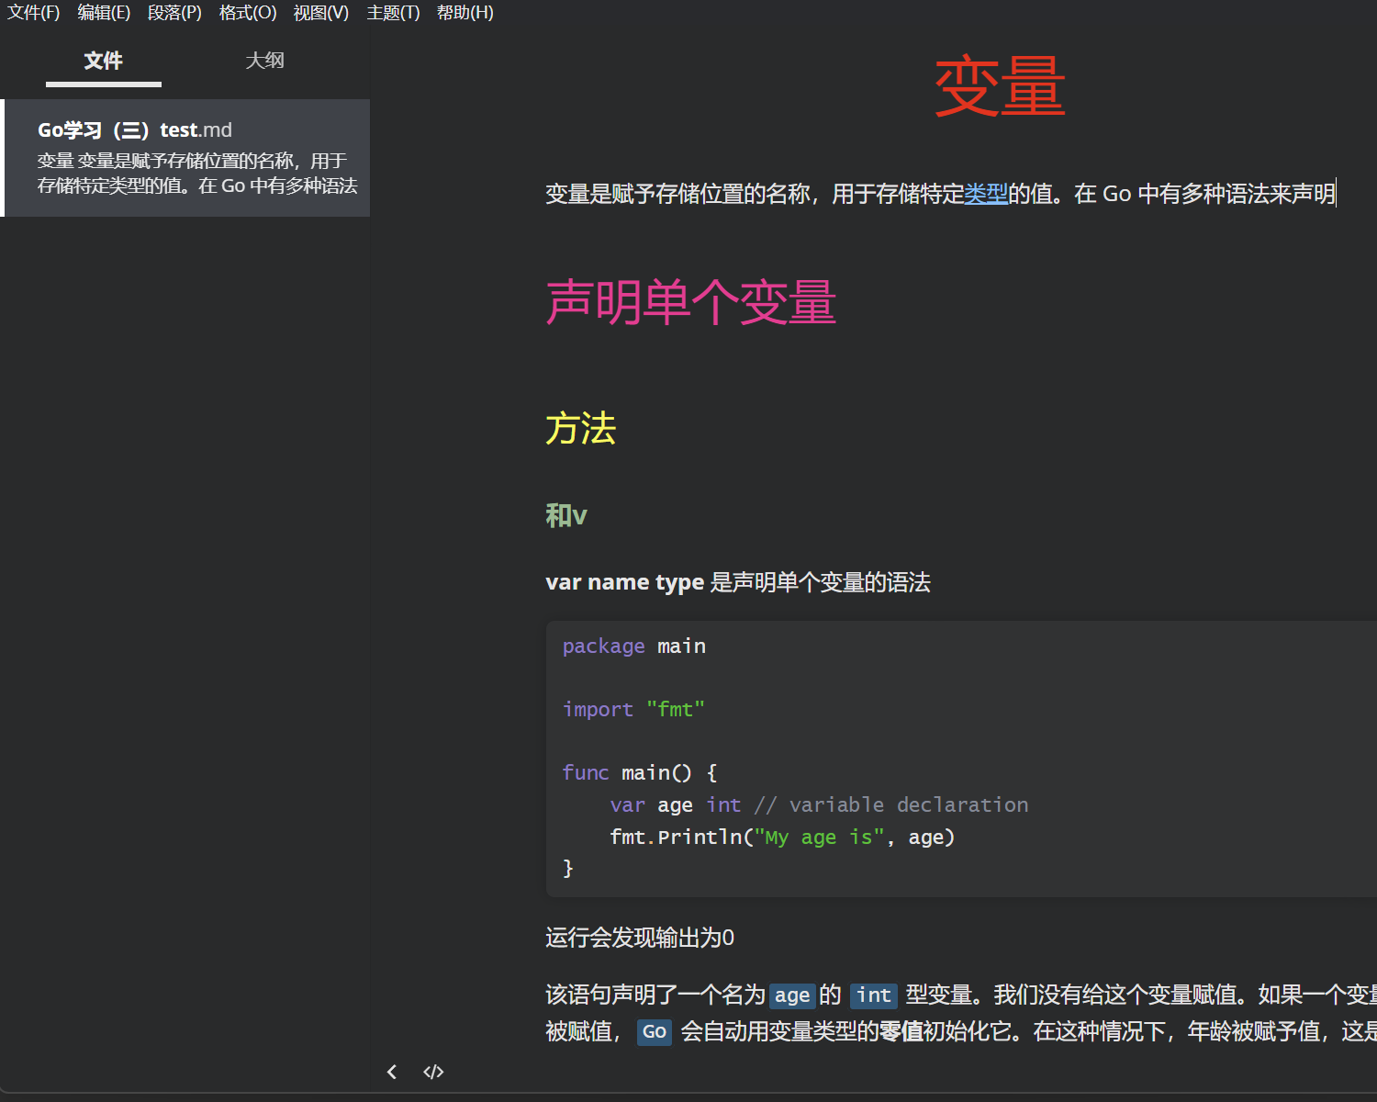This screenshot has height=1102, width=1377.
Task: Click the inline code tag 'age'
Action: 792,995
